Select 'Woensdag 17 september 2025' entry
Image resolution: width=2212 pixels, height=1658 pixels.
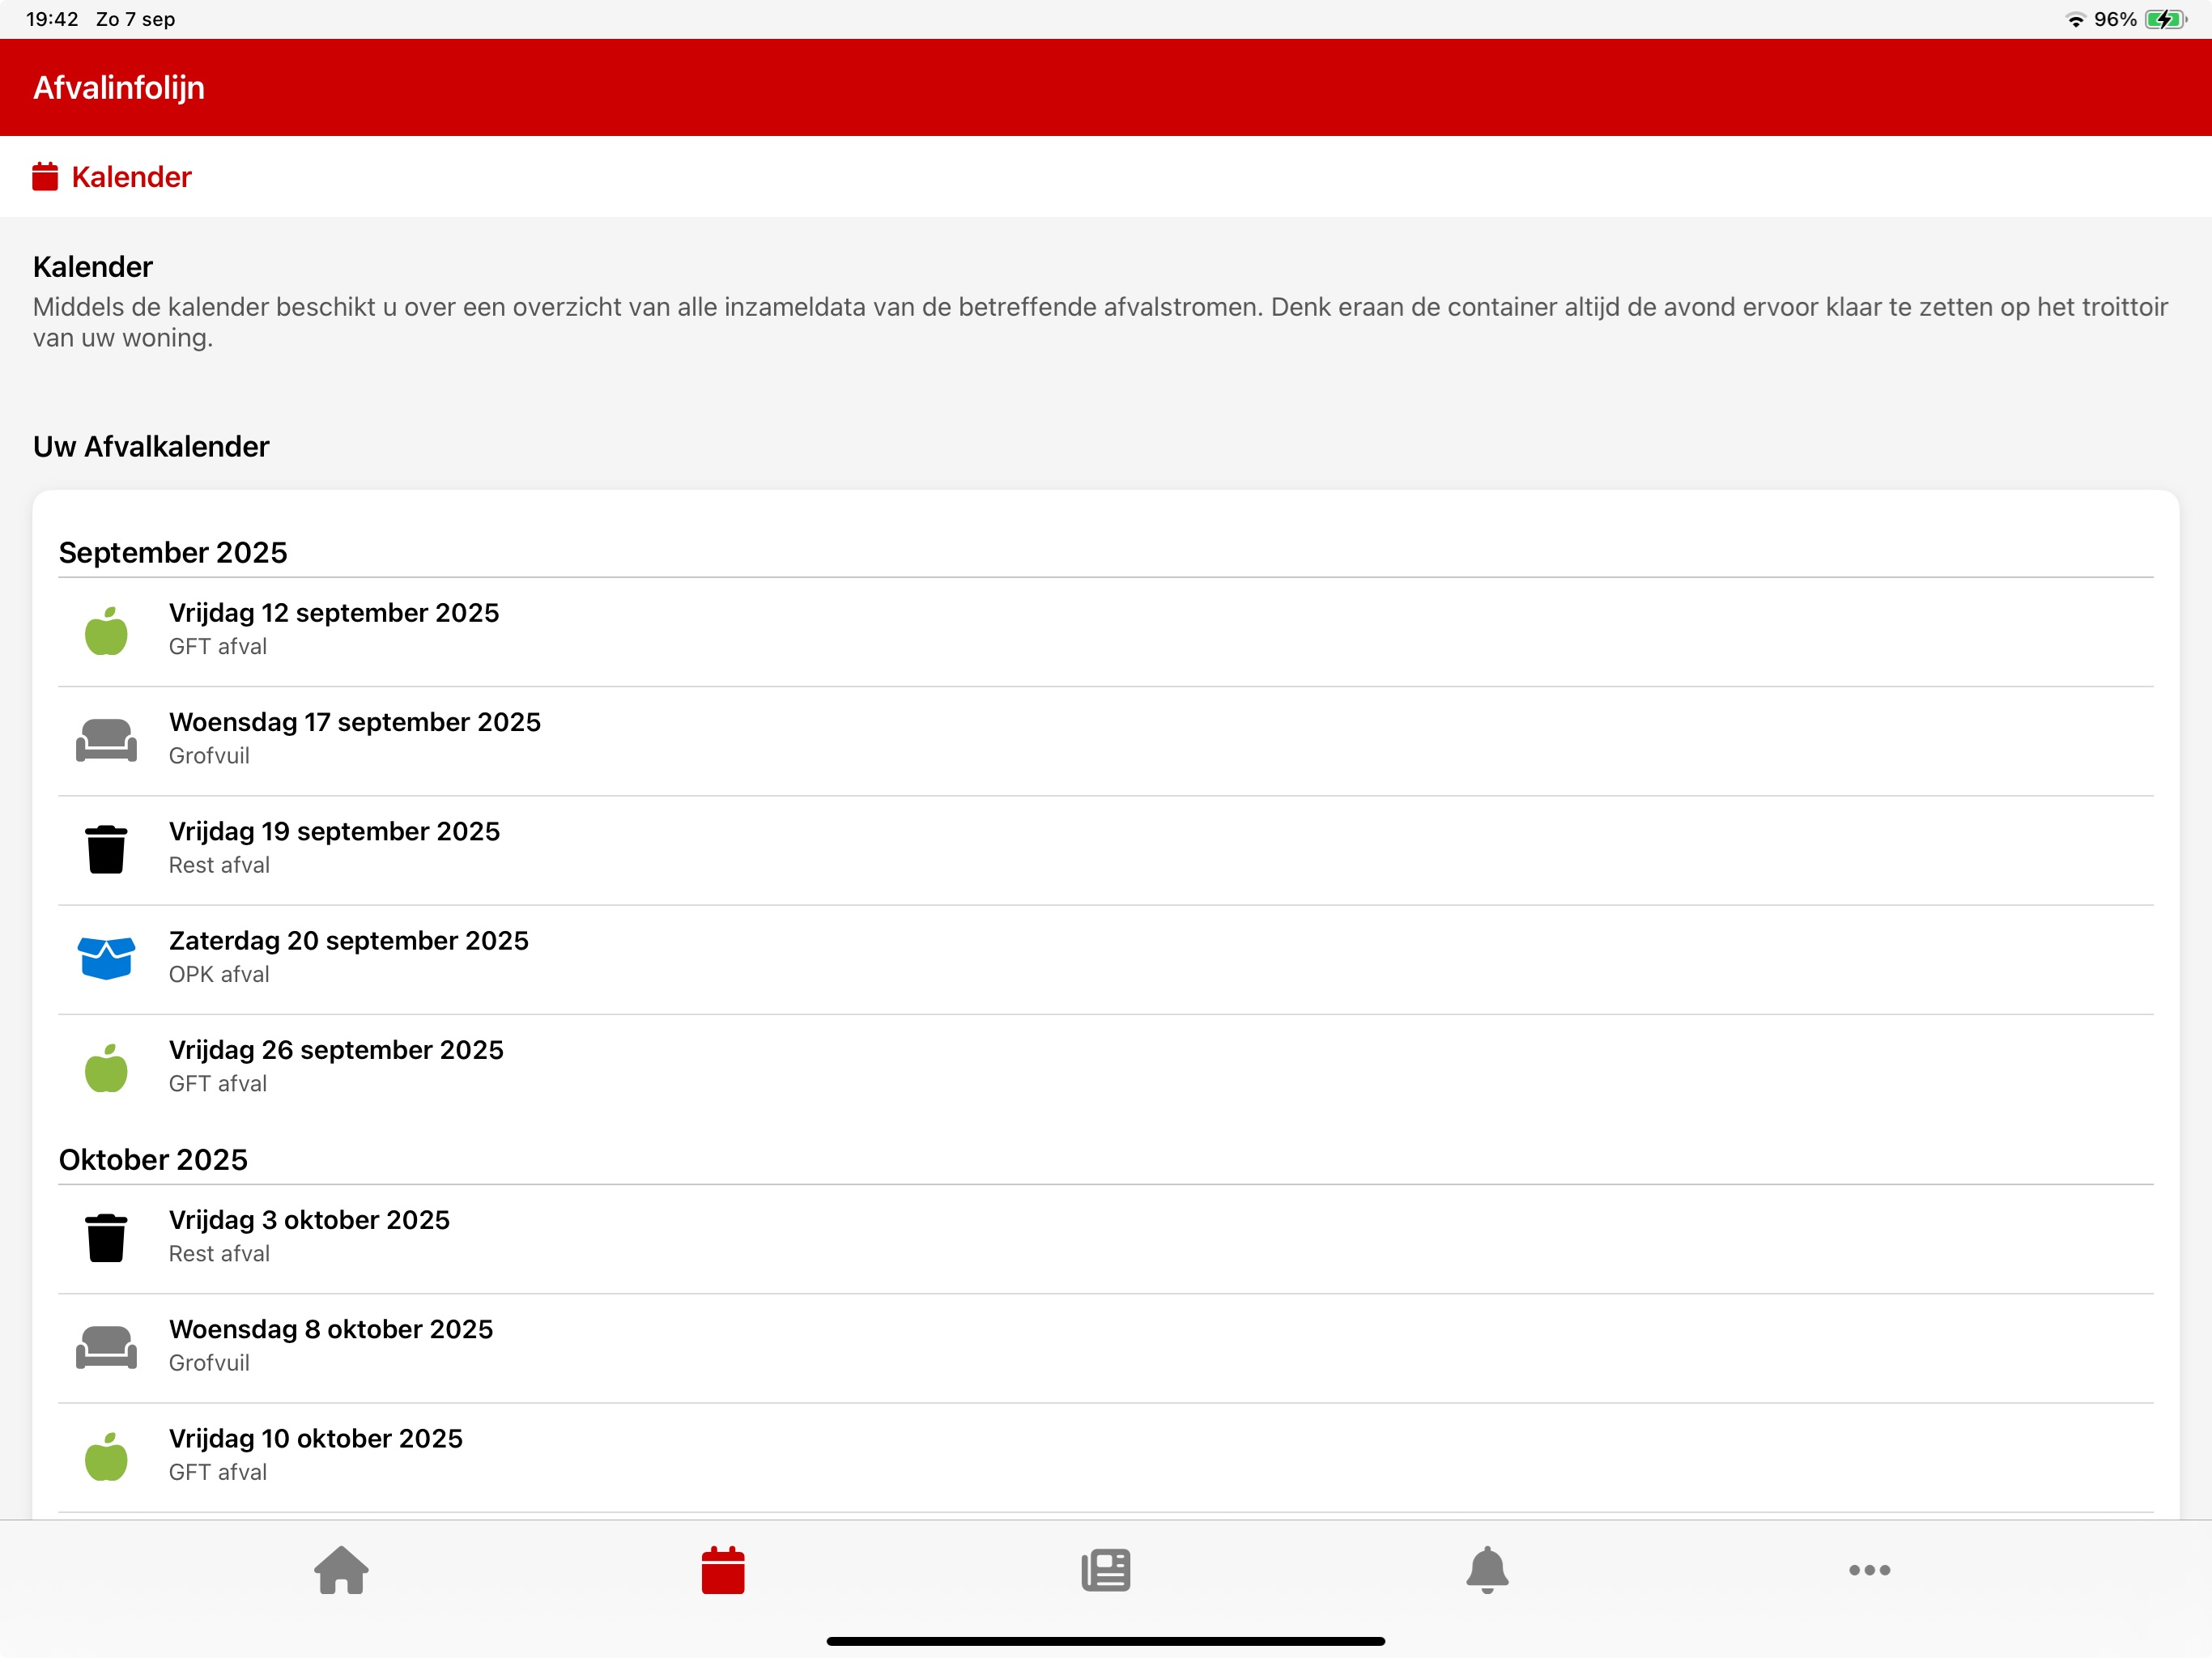pyautogui.click(x=1105, y=741)
